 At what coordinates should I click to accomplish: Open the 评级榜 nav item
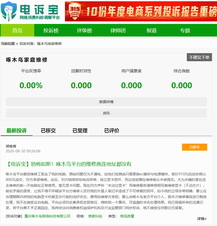85,30
